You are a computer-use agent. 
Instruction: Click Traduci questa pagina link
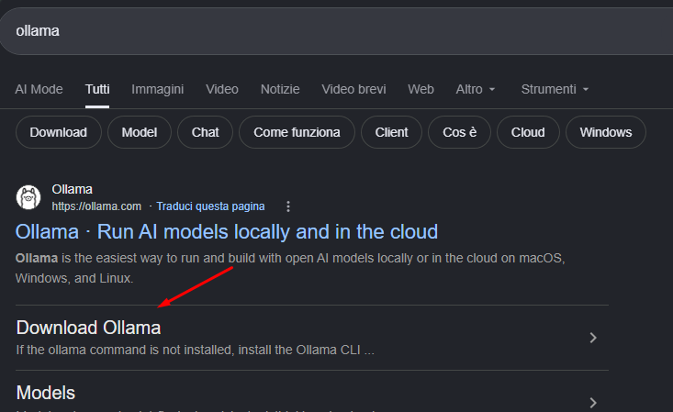210,206
